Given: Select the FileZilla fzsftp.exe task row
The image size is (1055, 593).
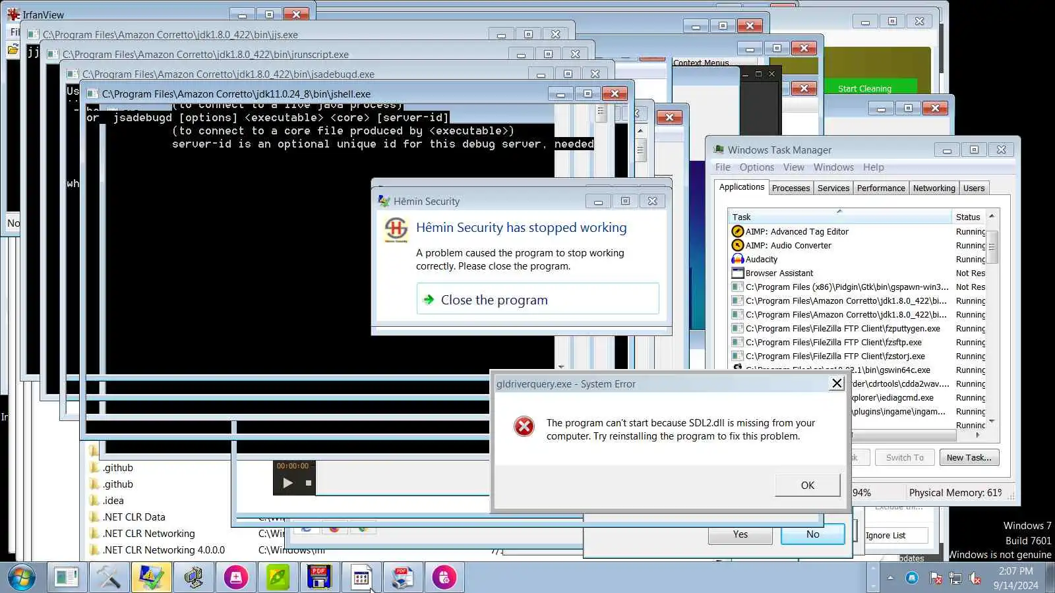Looking at the screenshot, I should [858, 342].
